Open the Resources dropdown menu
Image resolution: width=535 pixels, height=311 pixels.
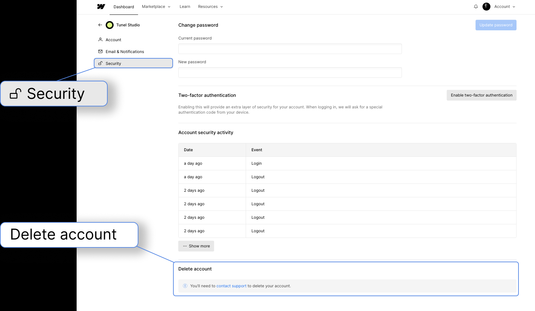pyautogui.click(x=210, y=7)
